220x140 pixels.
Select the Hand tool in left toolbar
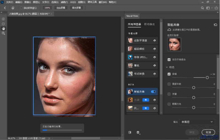tap(3, 28)
